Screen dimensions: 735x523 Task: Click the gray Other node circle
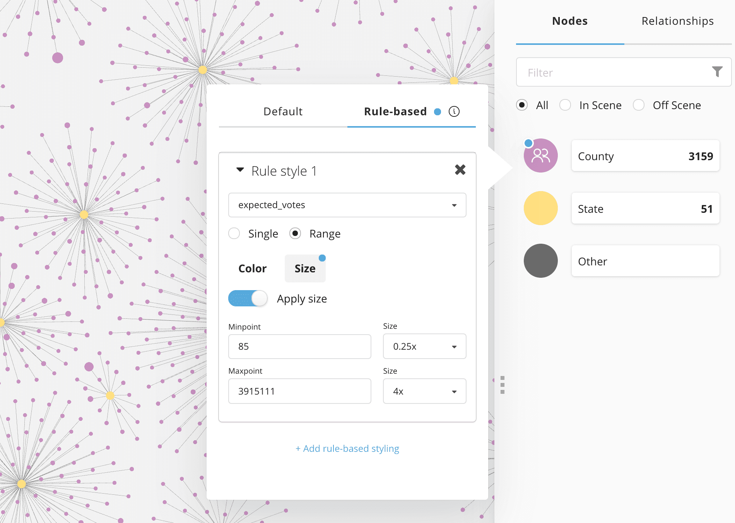(x=540, y=261)
